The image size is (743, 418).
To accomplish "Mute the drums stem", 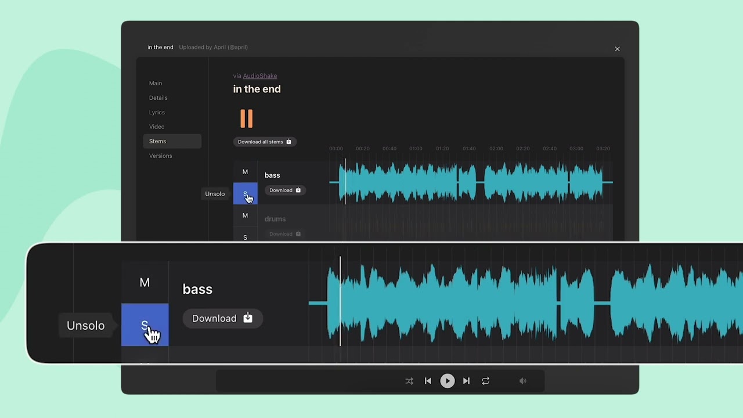I will click(245, 215).
